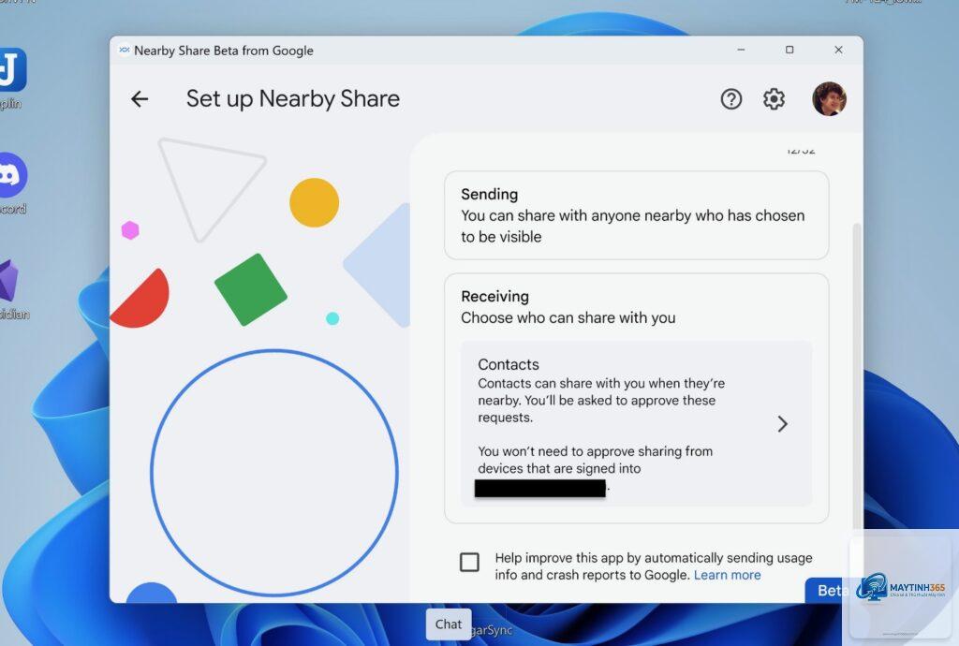Click the Chat button below window
The width and height of the screenshot is (959, 646).
[449, 624]
